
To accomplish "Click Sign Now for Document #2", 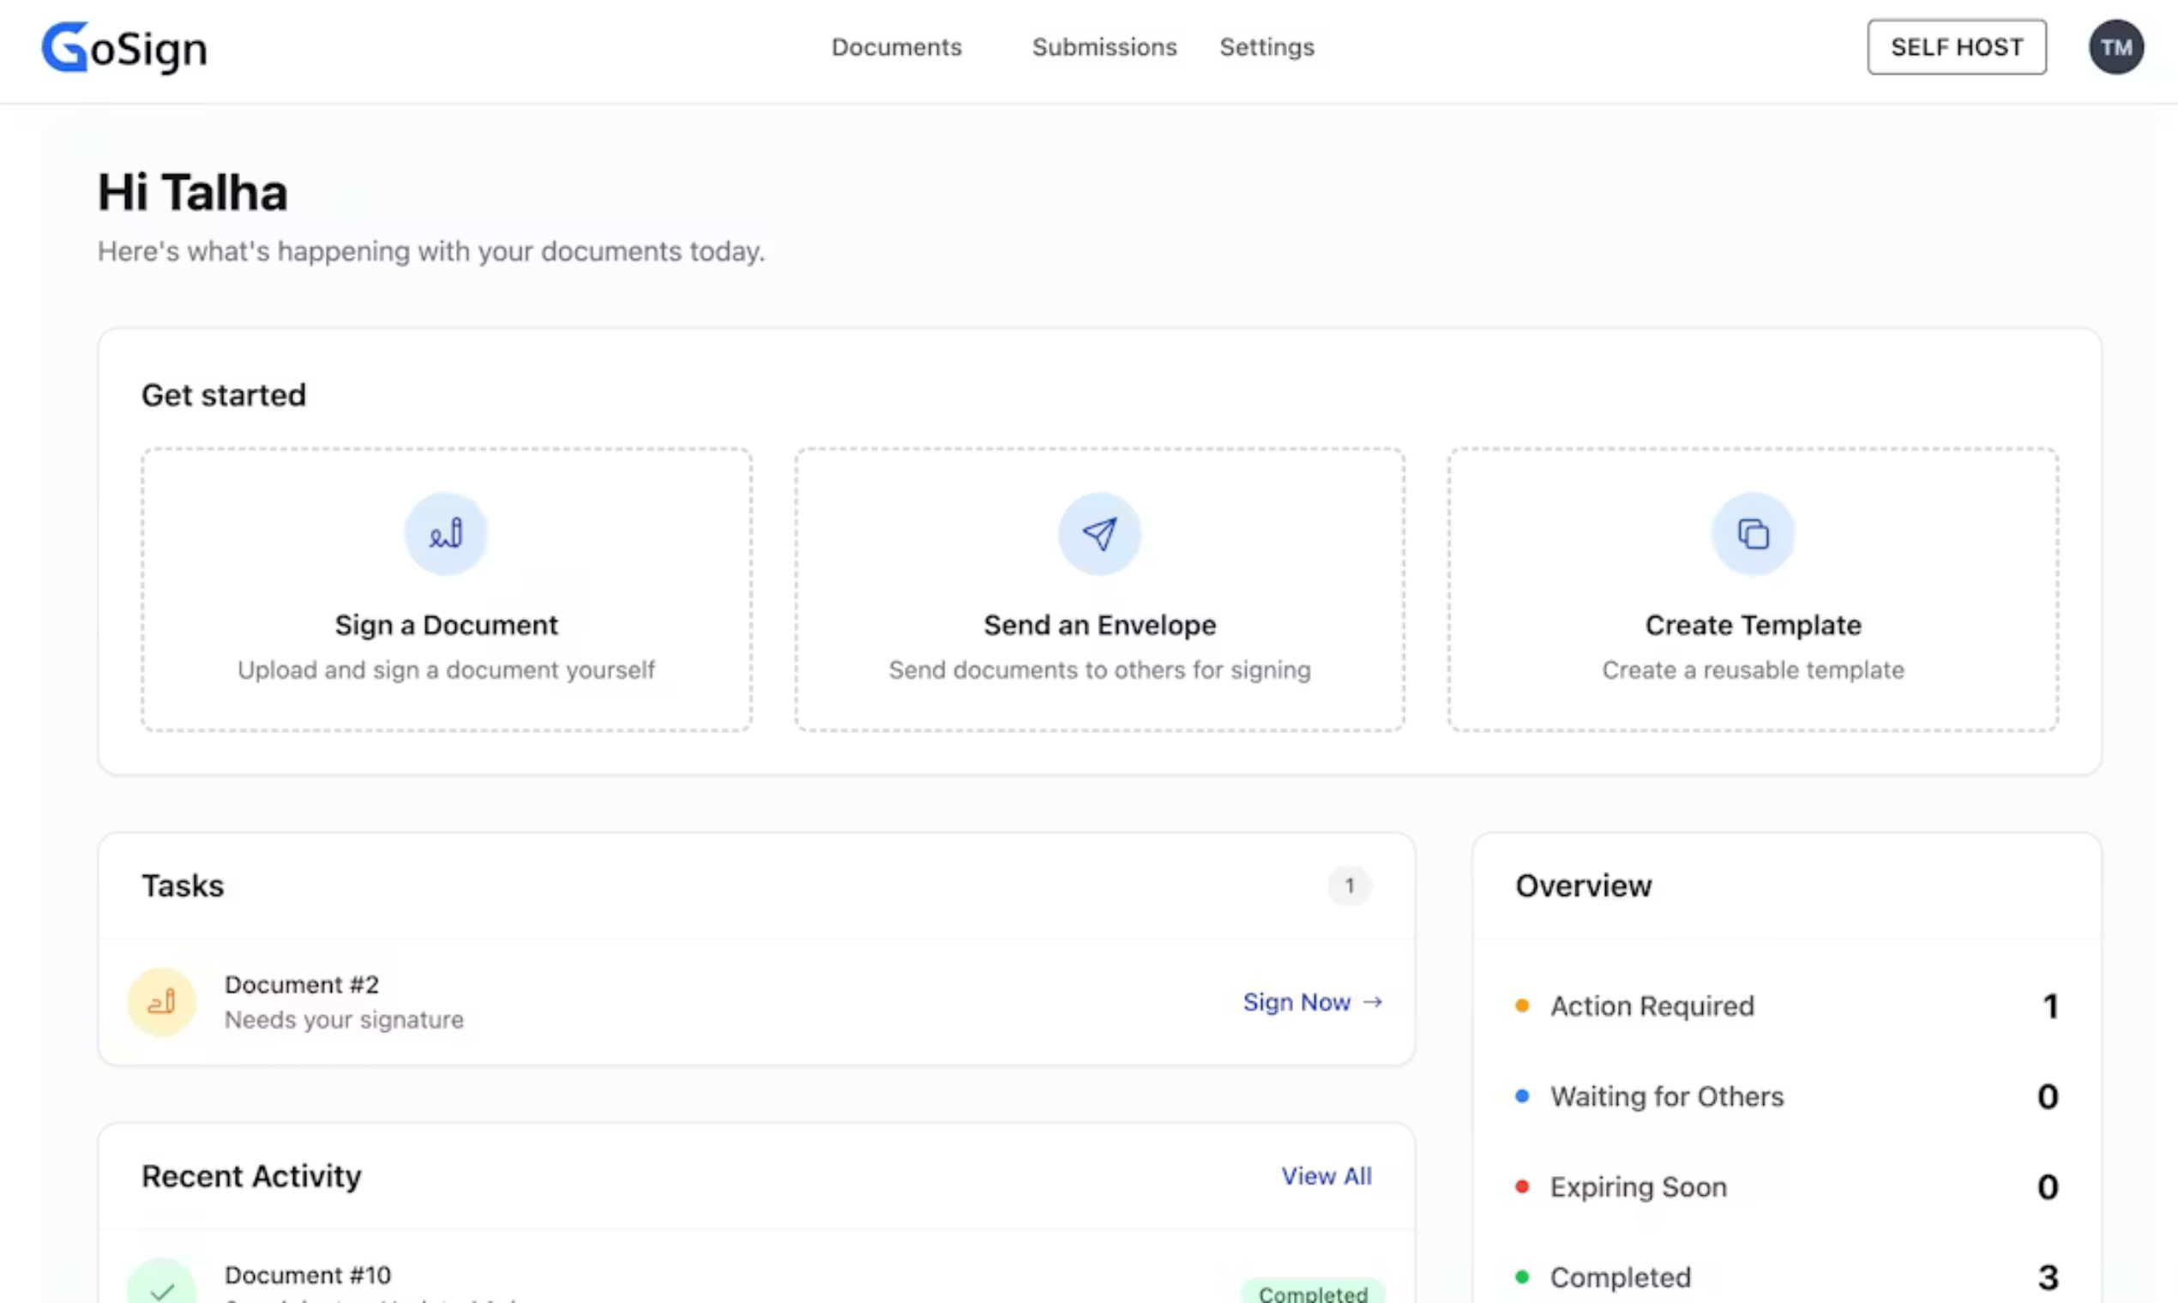I will click(x=1297, y=1002).
